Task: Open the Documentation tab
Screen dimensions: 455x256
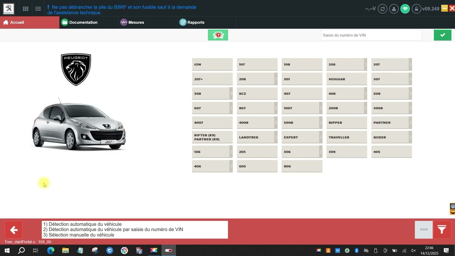Action: pos(89,22)
